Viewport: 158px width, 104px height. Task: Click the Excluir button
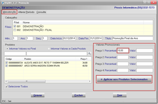[x=79, y=95]
